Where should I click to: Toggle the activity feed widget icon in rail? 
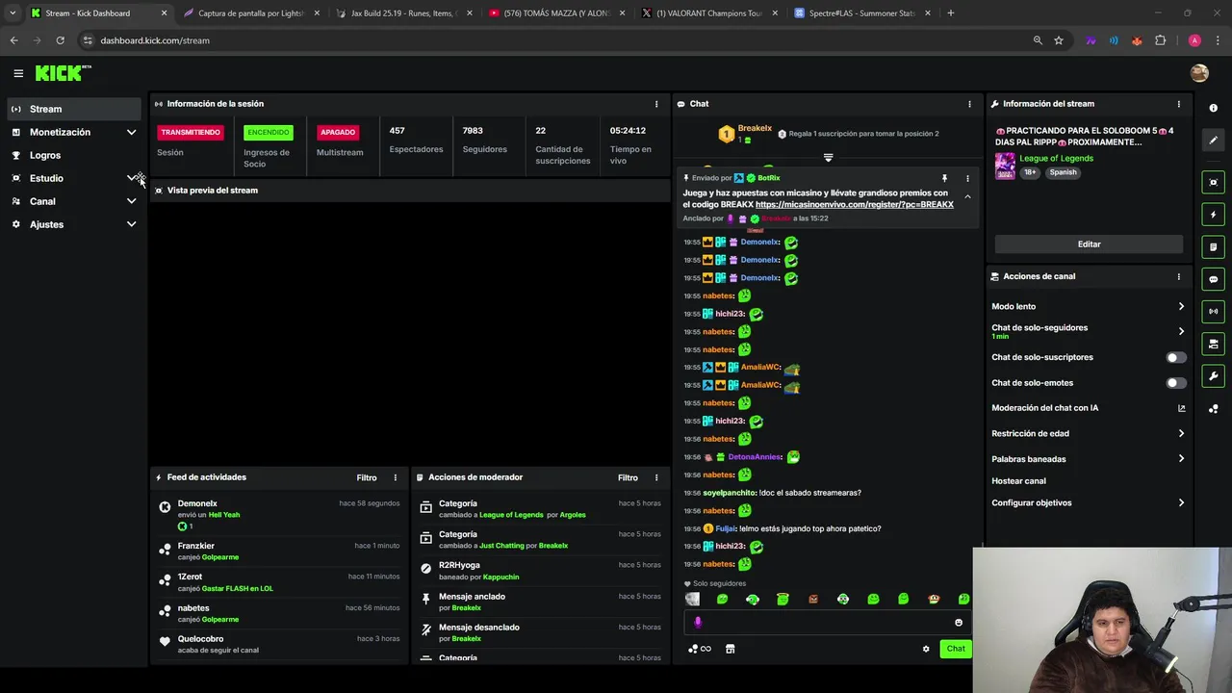1213,247
